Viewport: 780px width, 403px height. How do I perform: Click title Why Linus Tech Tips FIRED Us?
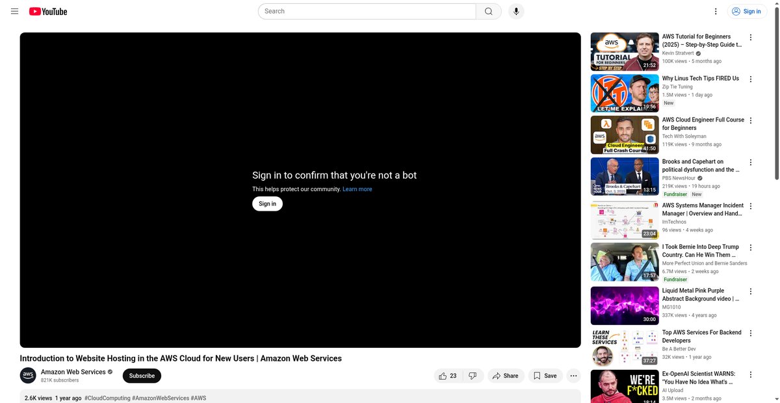point(701,79)
